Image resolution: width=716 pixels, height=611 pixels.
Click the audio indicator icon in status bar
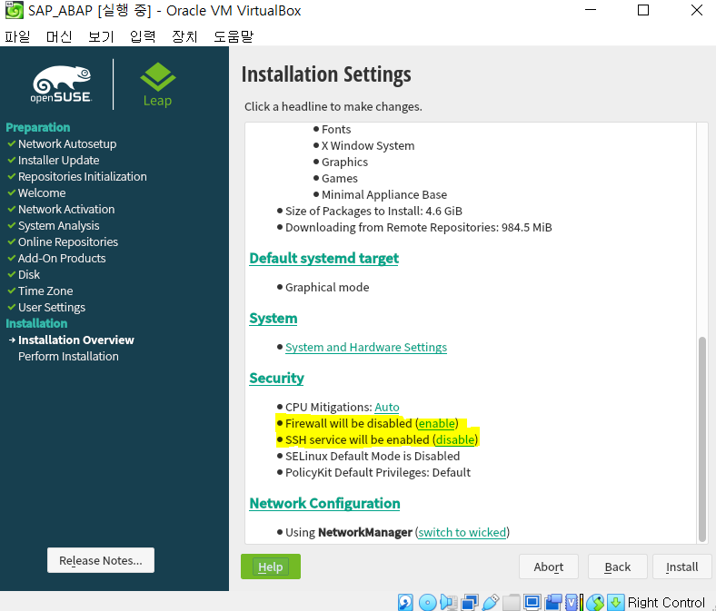point(449,602)
